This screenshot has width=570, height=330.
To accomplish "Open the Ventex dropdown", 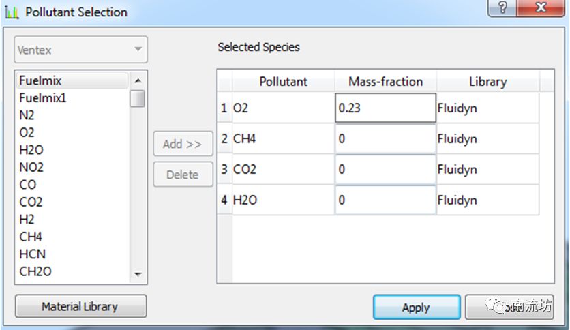I will pos(80,50).
